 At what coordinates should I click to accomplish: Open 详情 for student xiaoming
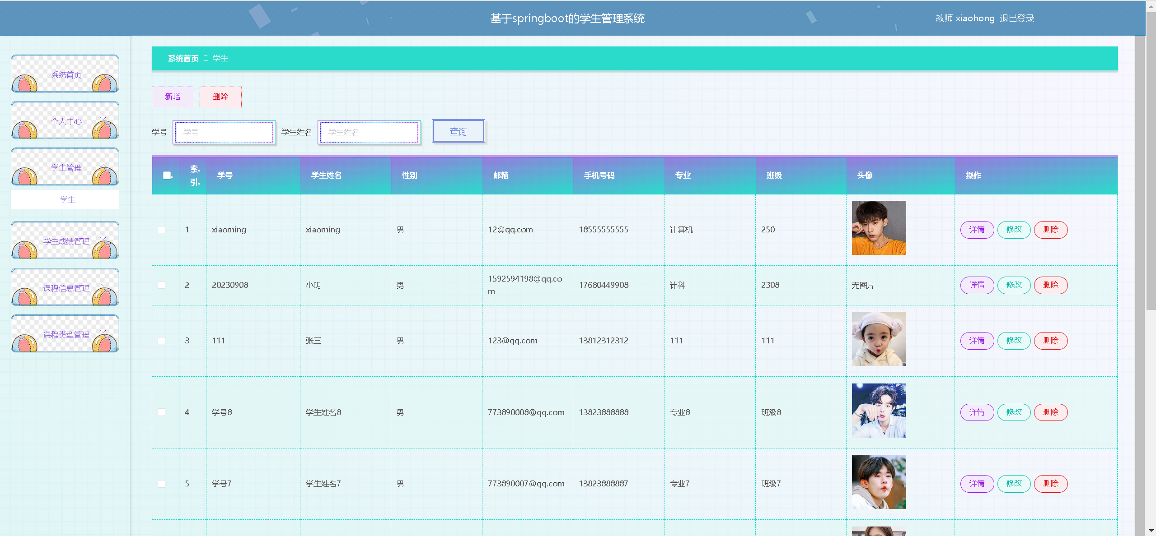(977, 230)
